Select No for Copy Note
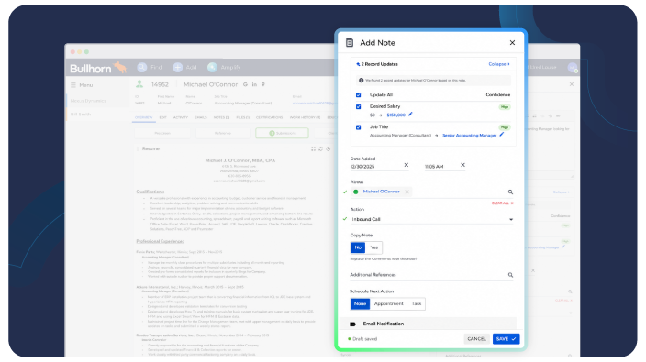The width and height of the screenshot is (646, 362). click(x=358, y=247)
